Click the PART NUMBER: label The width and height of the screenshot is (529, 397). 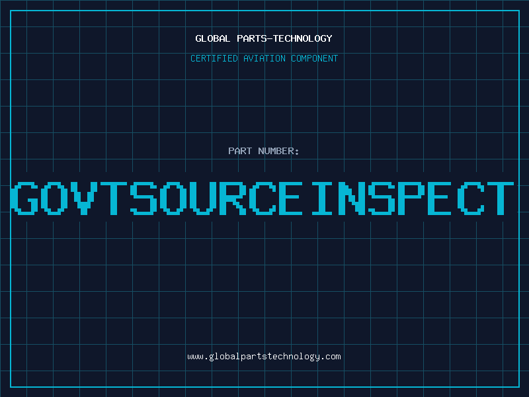click(x=264, y=151)
